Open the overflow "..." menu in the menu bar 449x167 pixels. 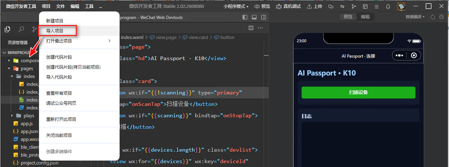pyautogui.click(x=100, y=6)
